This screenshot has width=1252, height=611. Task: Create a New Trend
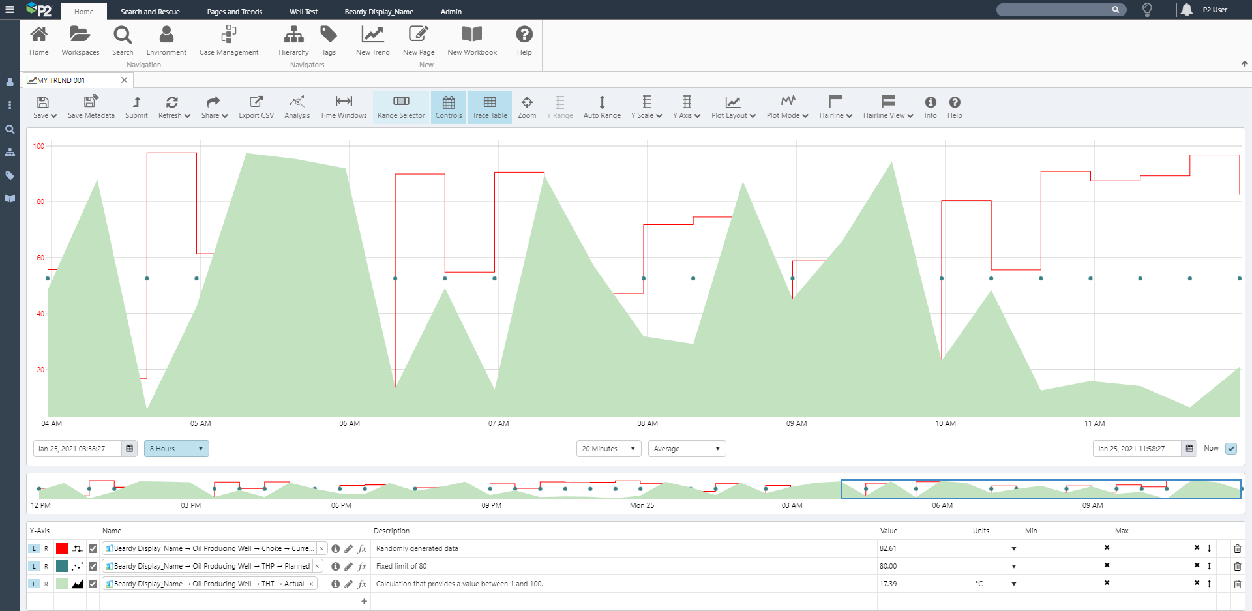point(372,41)
